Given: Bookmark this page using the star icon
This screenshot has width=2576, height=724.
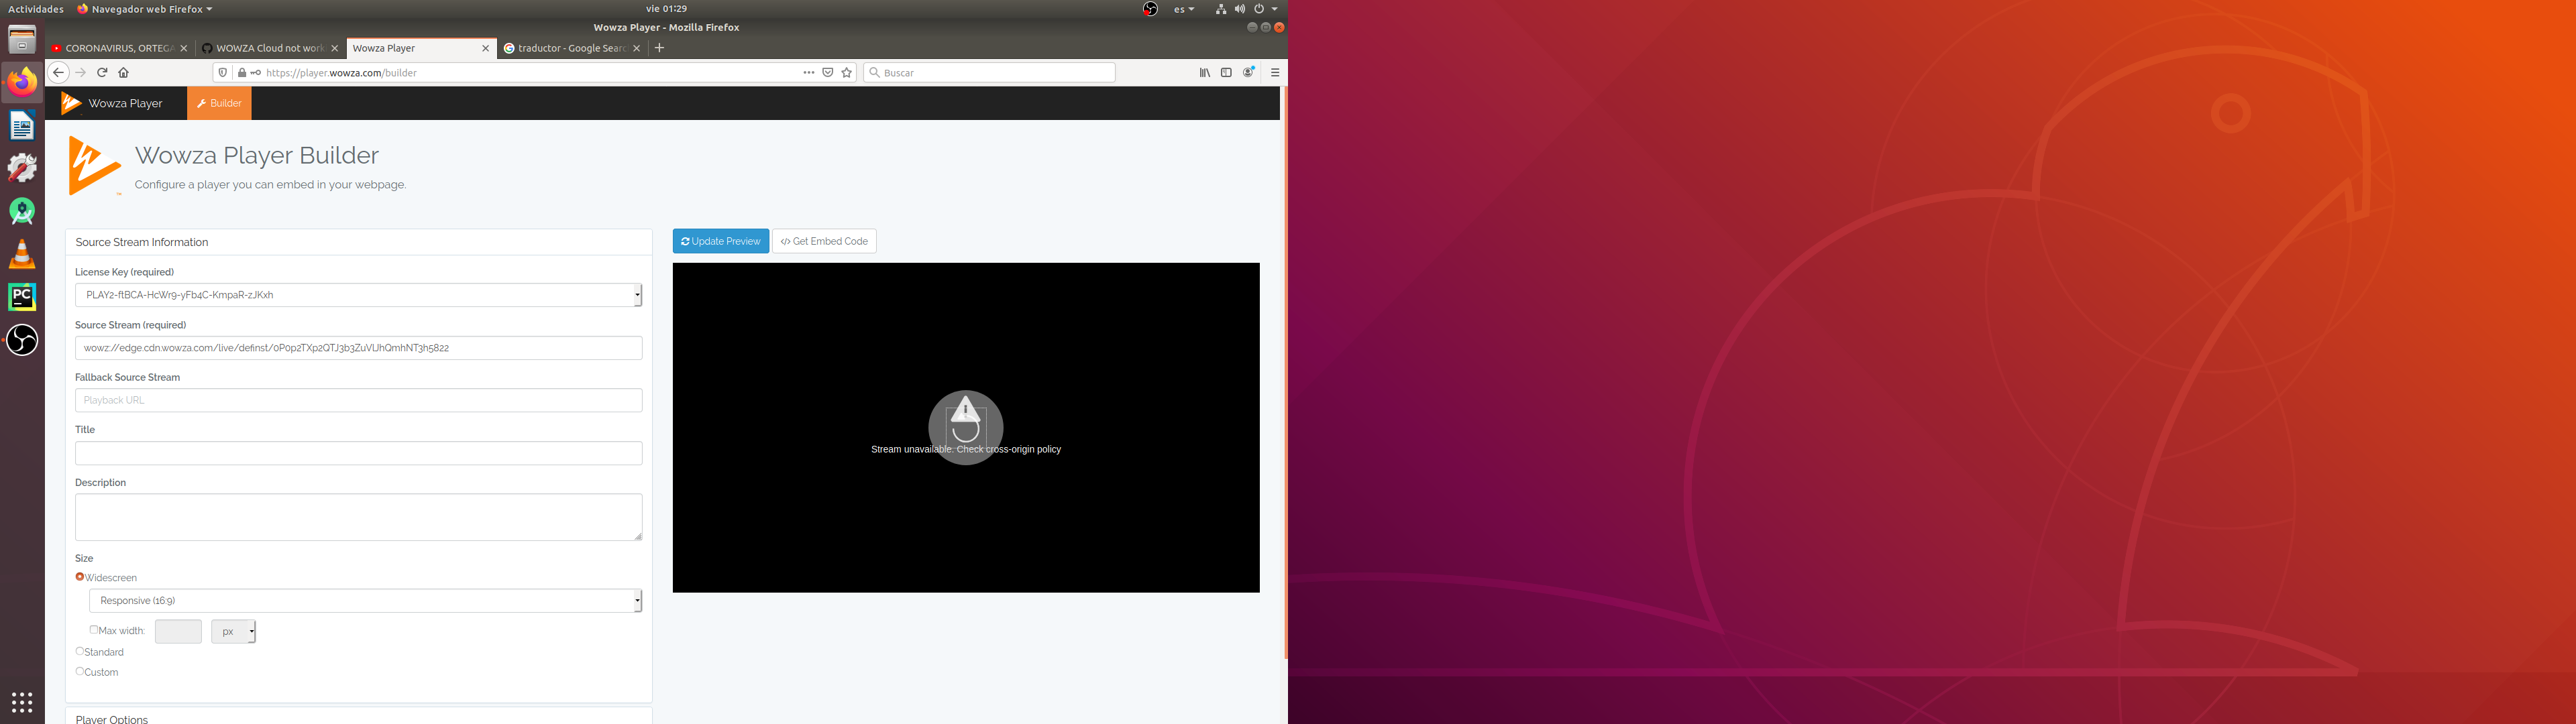Looking at the screenshot, I should [x=847, y=72].
